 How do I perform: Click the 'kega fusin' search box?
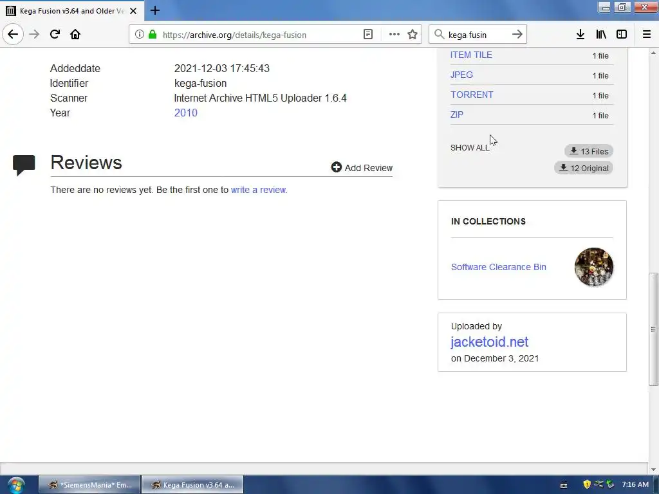[477, 35]
